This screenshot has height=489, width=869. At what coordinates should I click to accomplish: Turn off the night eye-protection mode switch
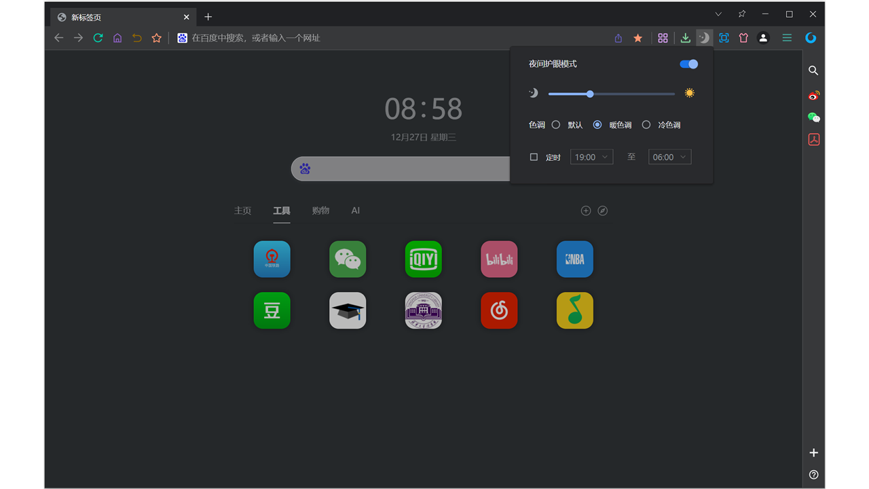688,64
